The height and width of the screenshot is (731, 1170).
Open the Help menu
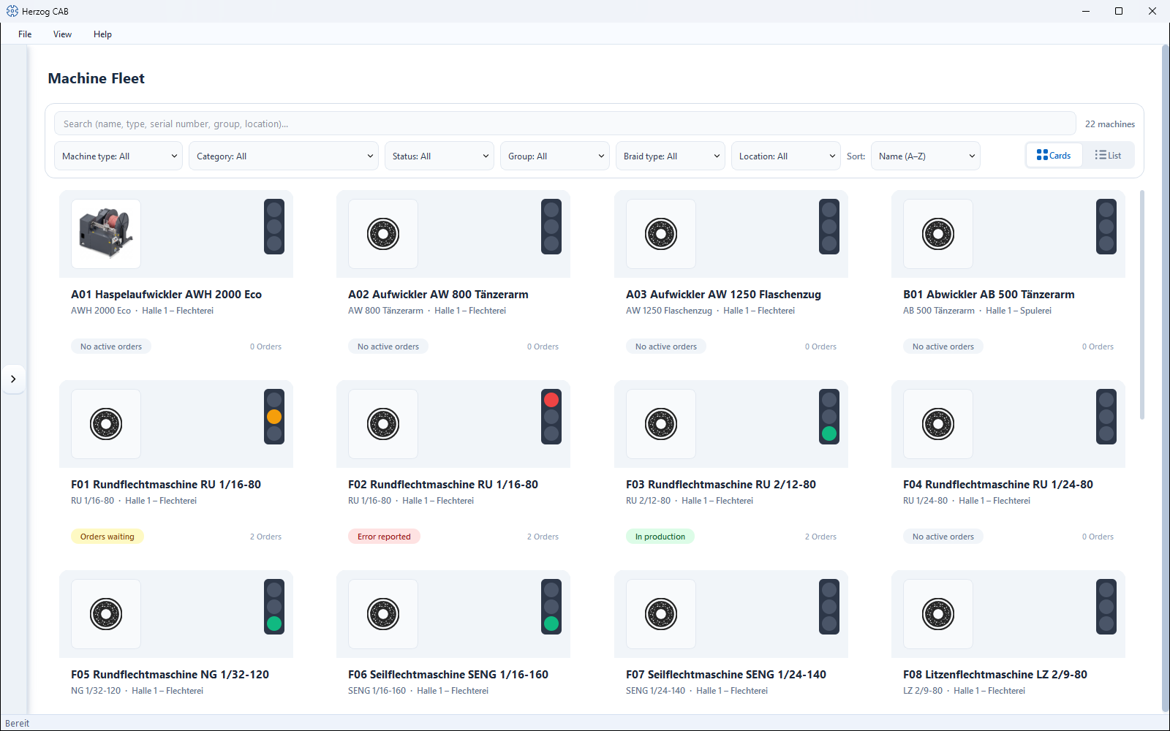[102, 34]
